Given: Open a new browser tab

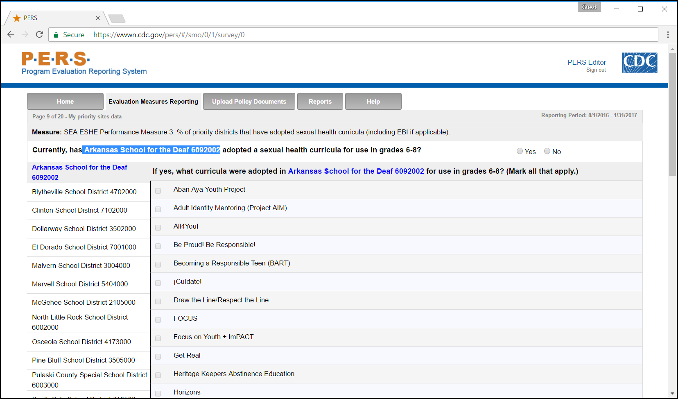Looking at the screenshot, I should [117, 18].
